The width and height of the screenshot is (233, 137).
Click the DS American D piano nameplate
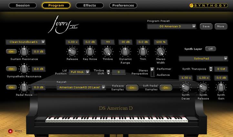click(x=116, y=108)
